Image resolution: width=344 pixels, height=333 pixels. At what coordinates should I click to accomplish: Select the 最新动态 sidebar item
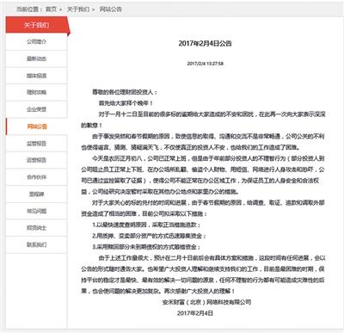tap(36, 59)
